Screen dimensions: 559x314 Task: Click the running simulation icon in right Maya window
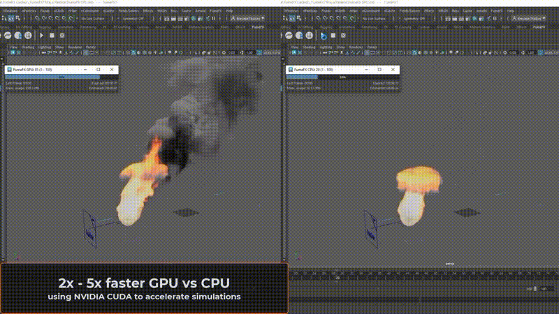tap(324, 36)
